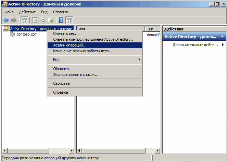Image resolution: width=228 pixels, height=162 pixels.
Task: Click the Forward arrow toolbar icon
Action: 14,20
